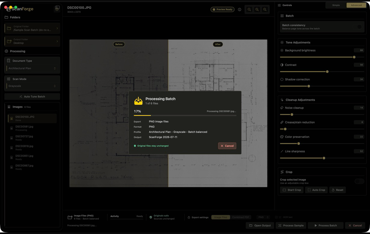This screenshot has width=370, height=234.
Task: Switch to the Advanced controls tab
Action: (356, 5)
